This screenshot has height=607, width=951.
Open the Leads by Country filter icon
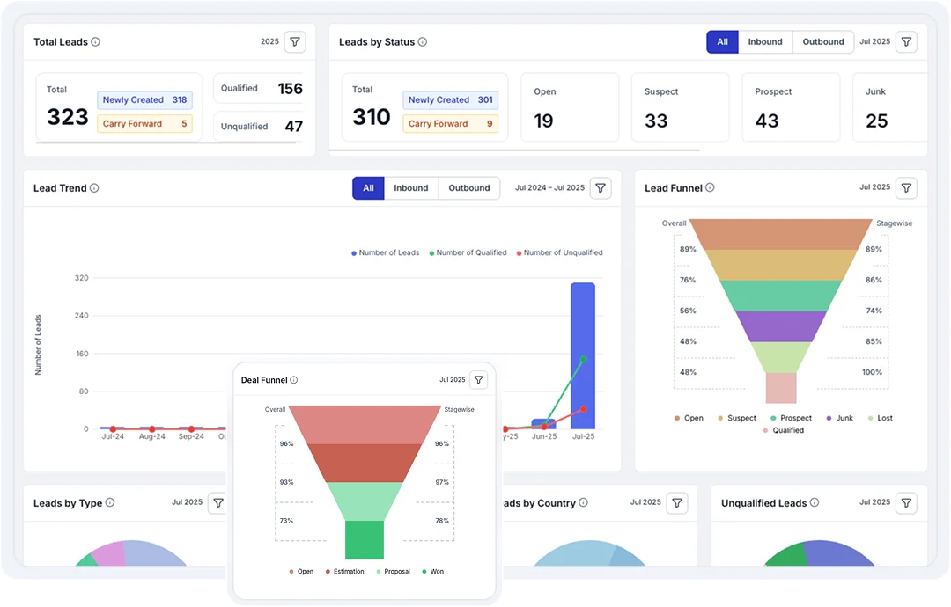click(x=677, y=503)
